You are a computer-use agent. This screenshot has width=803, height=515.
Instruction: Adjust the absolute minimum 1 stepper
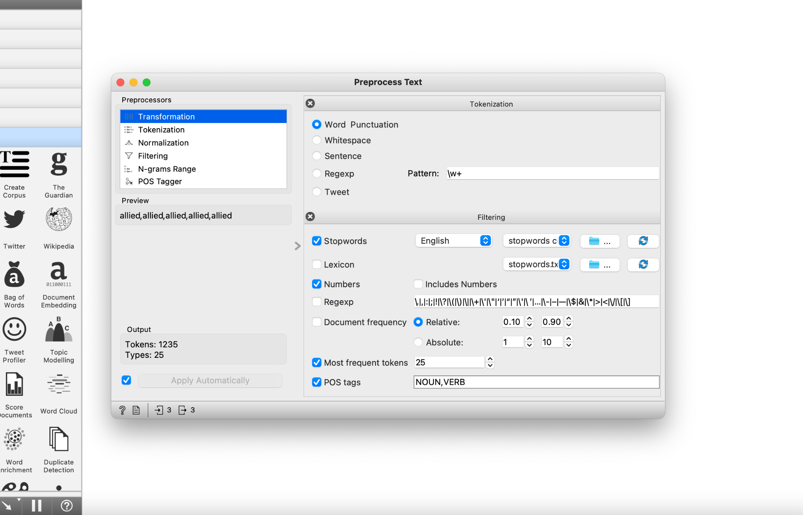[529, 342]
